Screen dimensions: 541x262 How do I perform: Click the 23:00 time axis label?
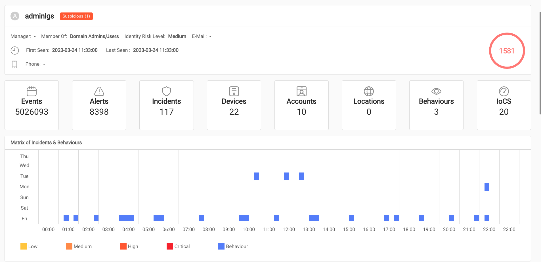tap(509, 229)
